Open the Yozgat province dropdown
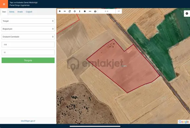This screenshot has width=190, height=128. click(28, 21)
